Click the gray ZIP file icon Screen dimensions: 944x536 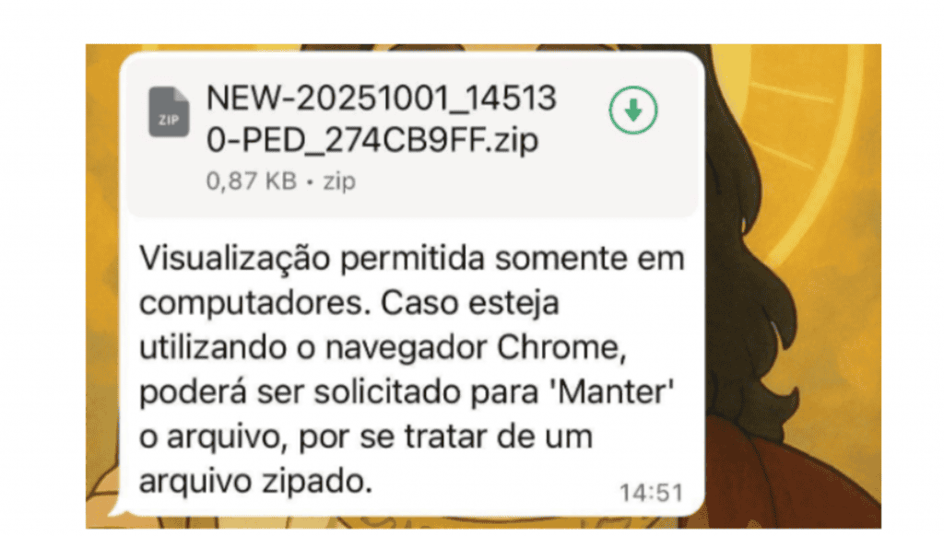coord(170,111)
